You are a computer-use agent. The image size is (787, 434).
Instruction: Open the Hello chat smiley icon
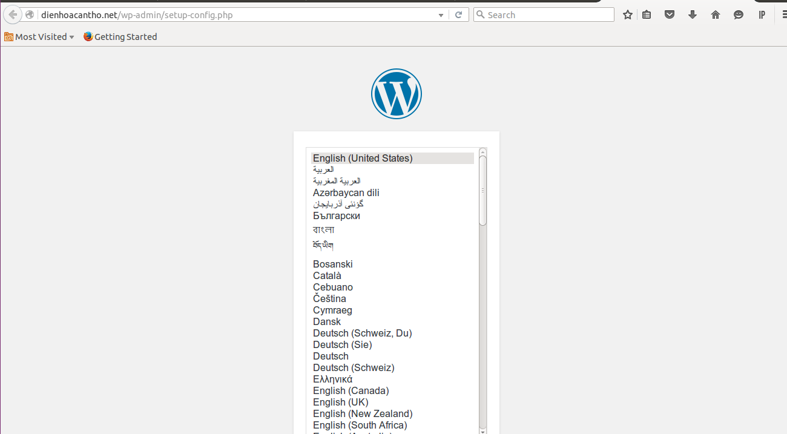coord(739,15)
